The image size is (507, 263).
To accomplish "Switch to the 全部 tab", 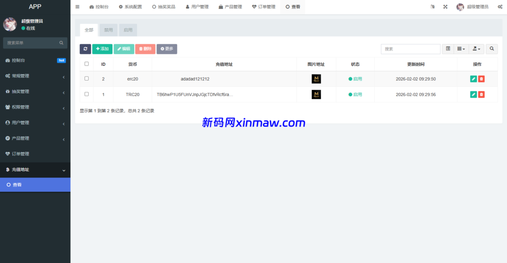I will coord(89,30).
